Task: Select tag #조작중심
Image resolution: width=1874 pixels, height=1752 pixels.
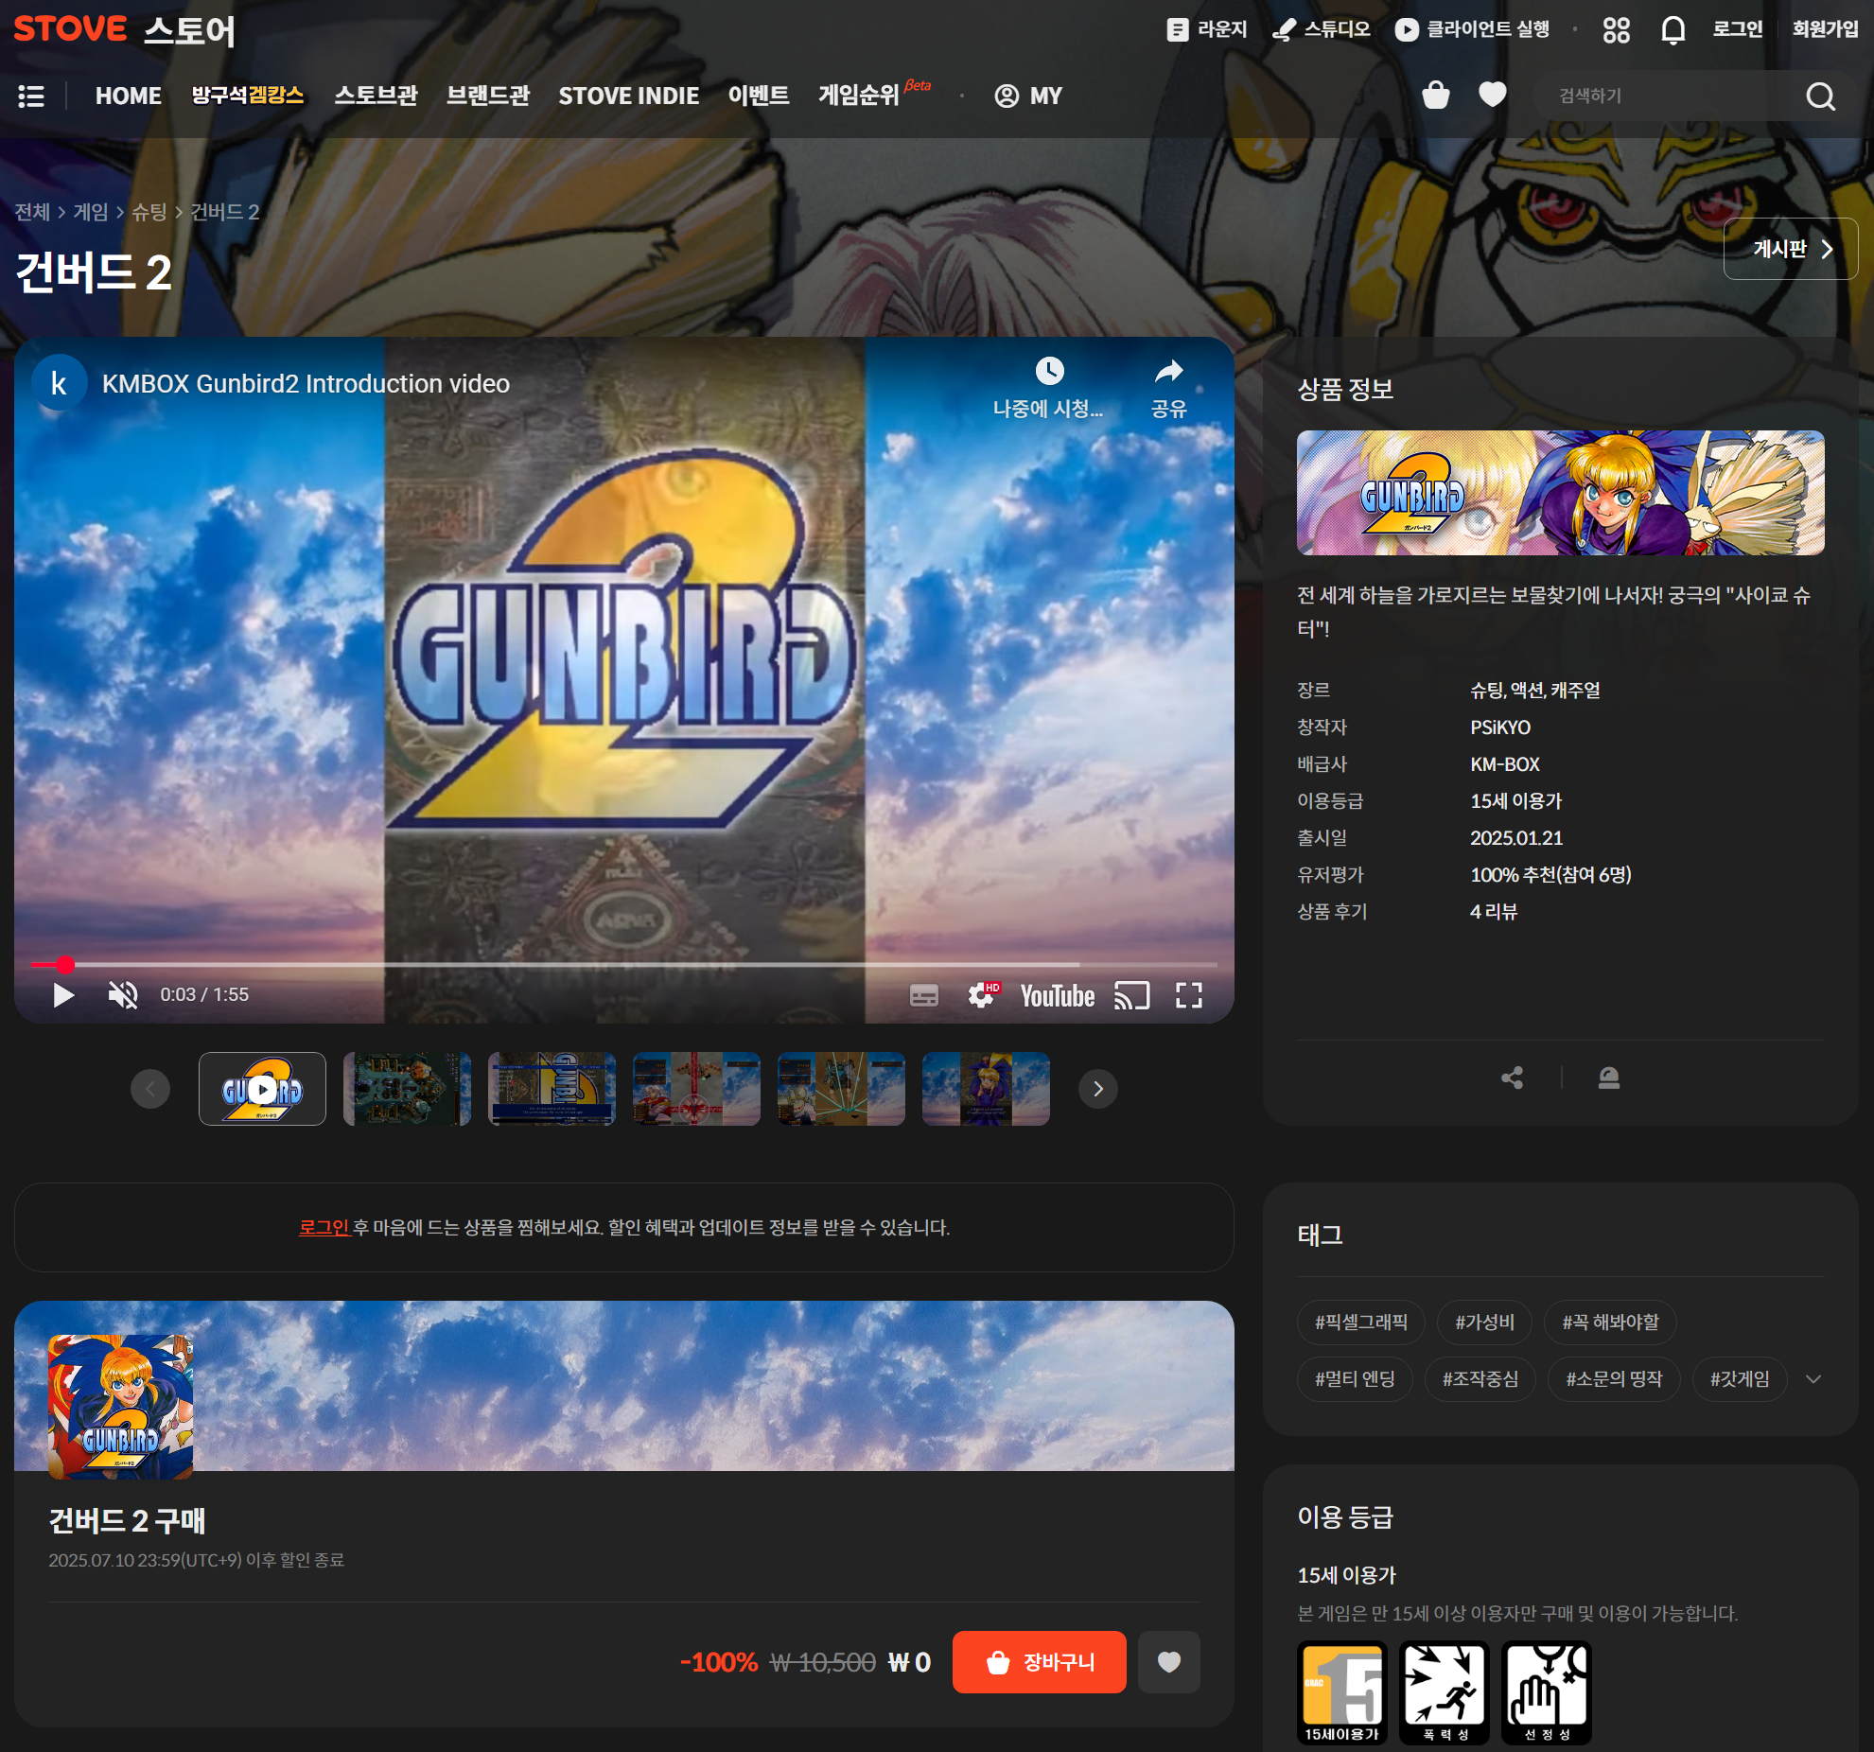Action: [1480, 1379]
